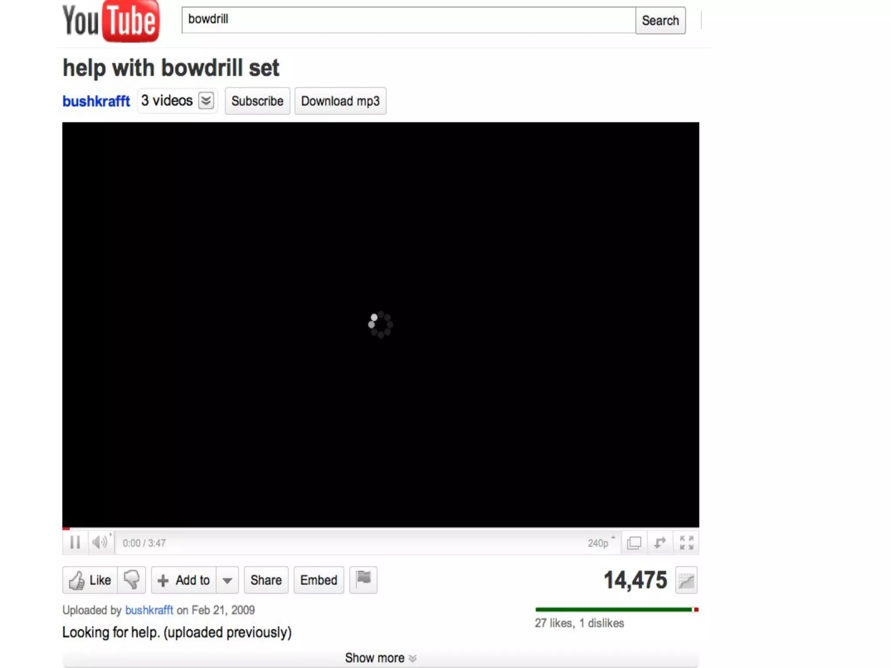891x668 pixels.
Task: Subscribe to the bushkrafft channel
Action: point(257,101)
